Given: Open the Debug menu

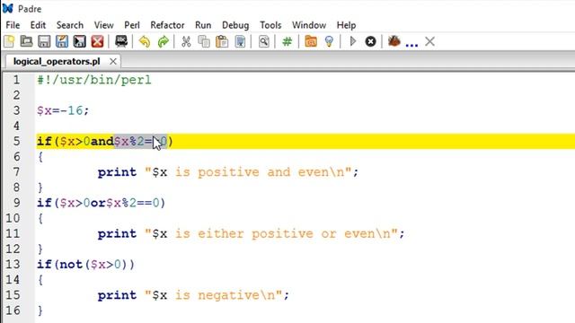Looking at the screenshot, I should [235, 25].
